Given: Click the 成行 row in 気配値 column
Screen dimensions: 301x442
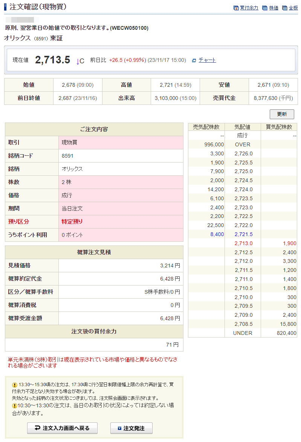Looking at the screenshot, I should coord(243,135).
